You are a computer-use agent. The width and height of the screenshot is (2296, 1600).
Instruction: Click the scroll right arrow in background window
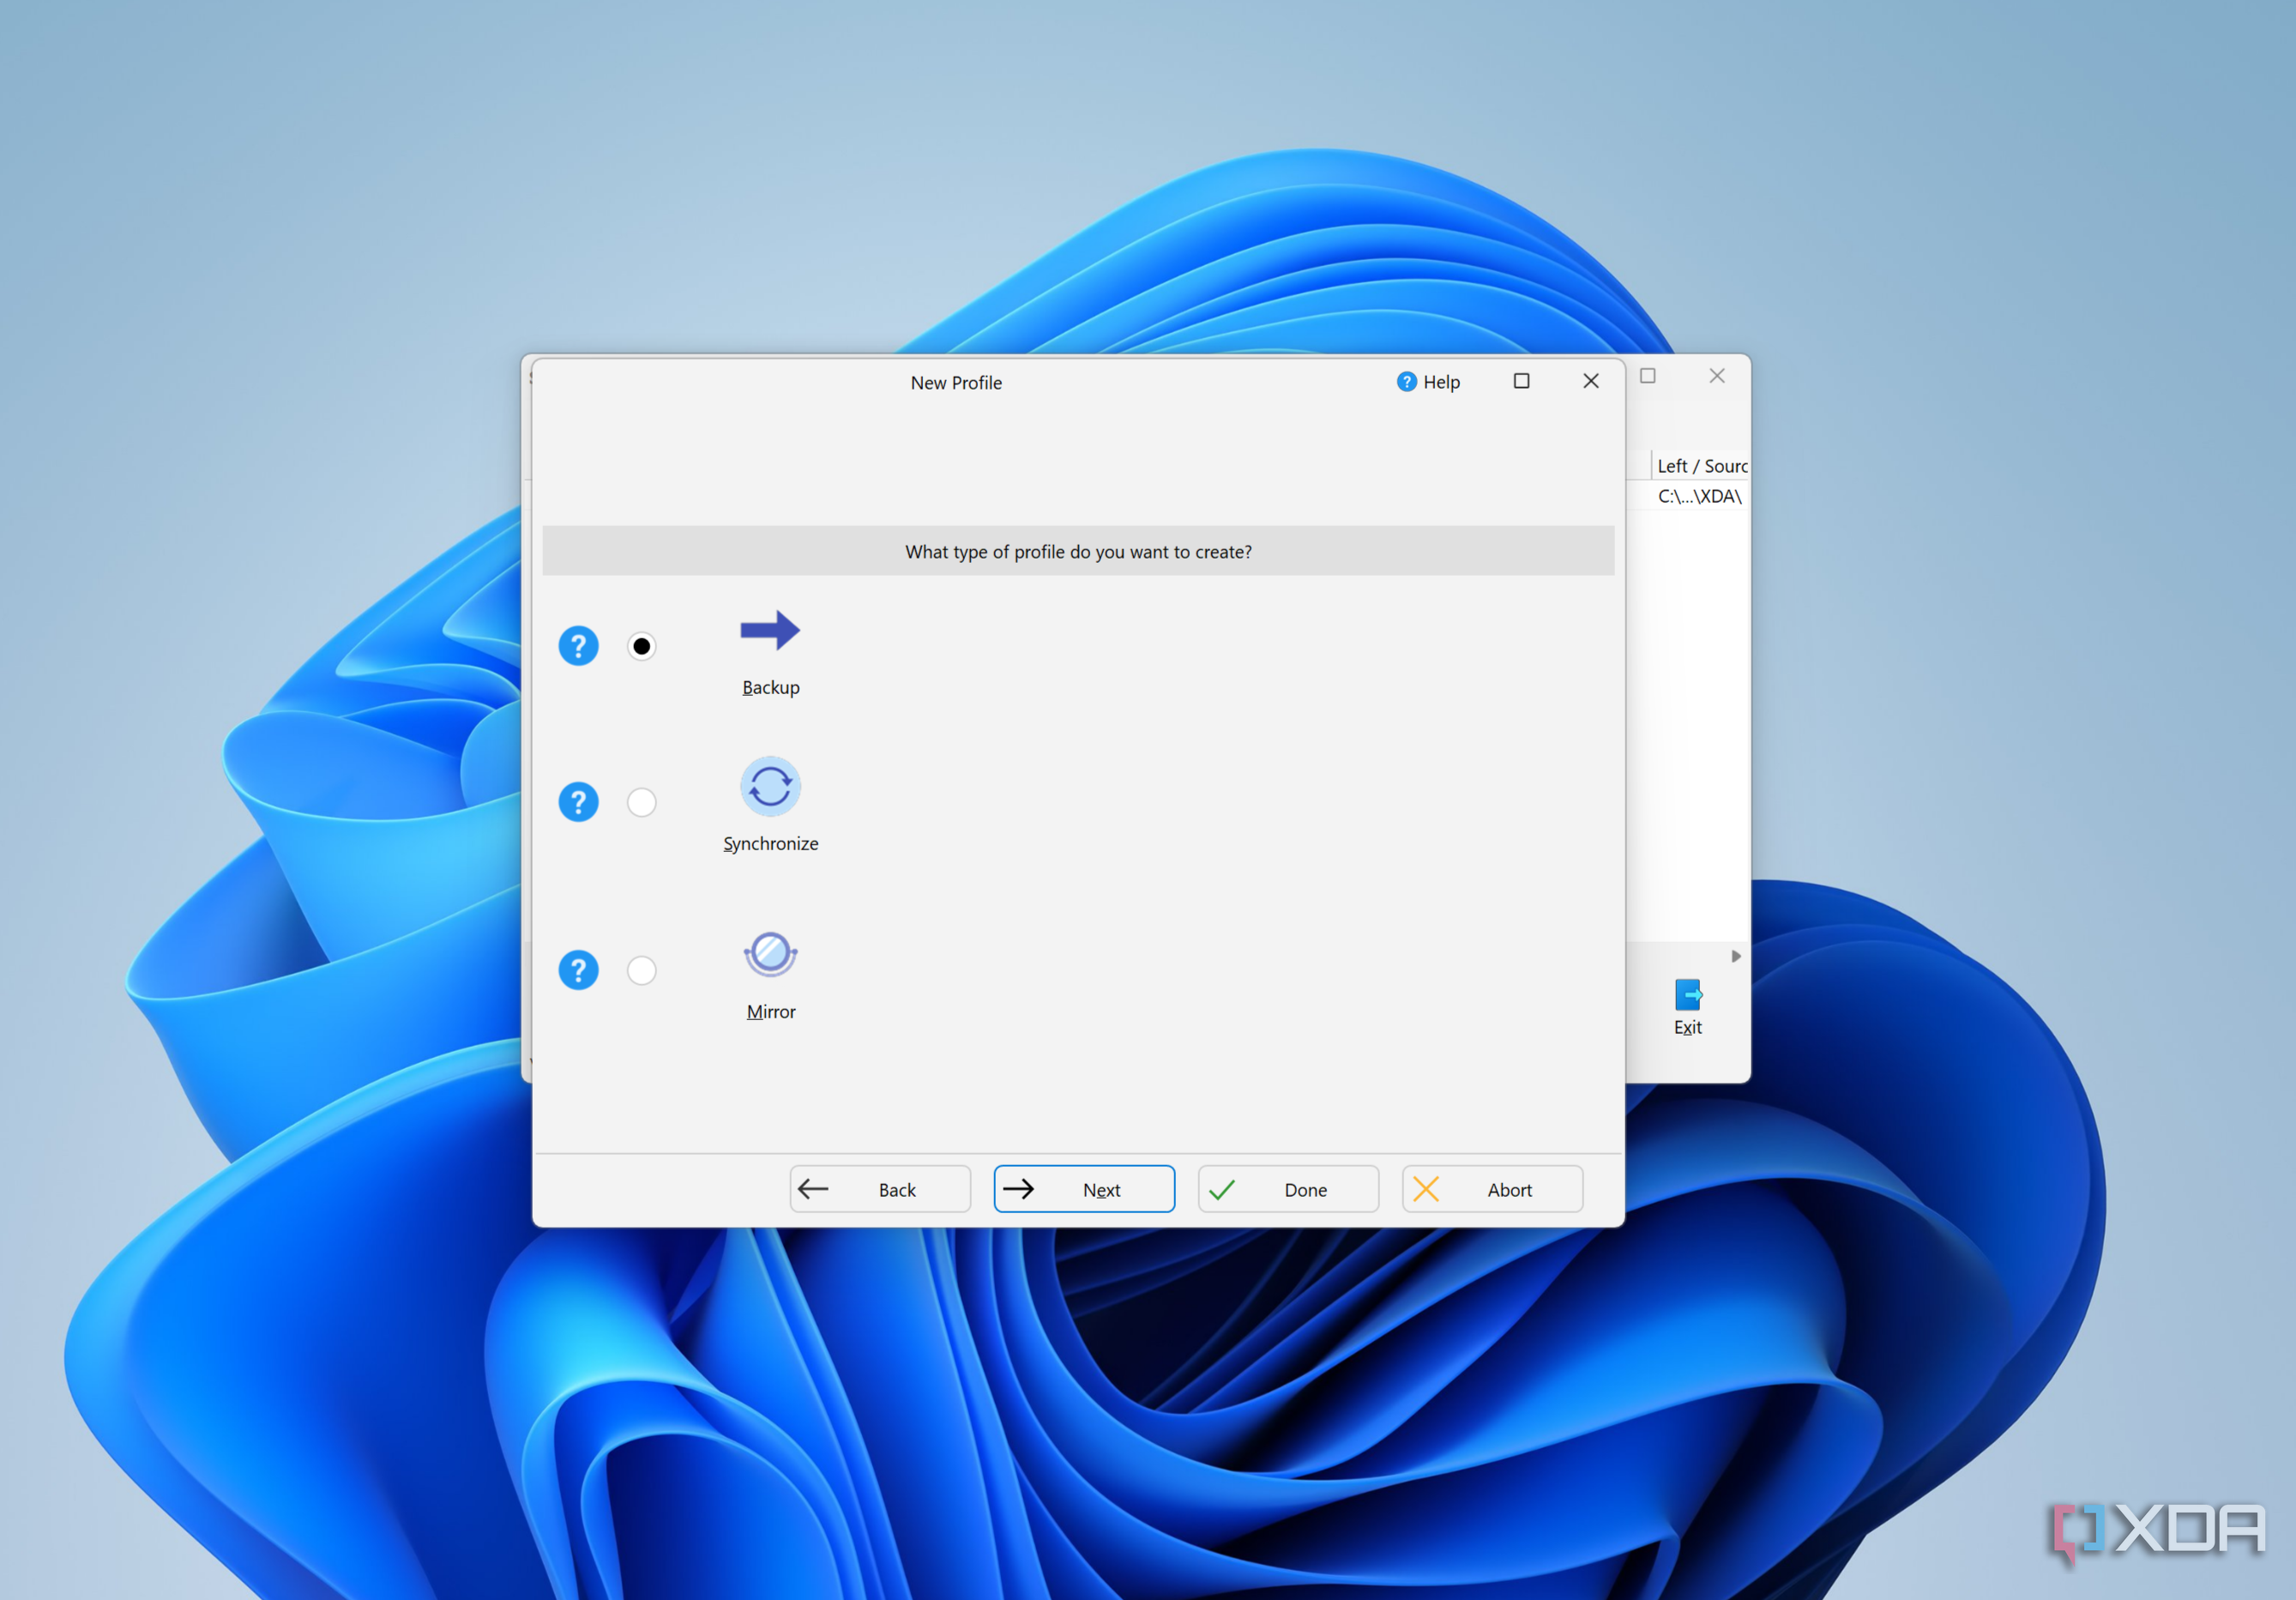(x=1736, y=956)
